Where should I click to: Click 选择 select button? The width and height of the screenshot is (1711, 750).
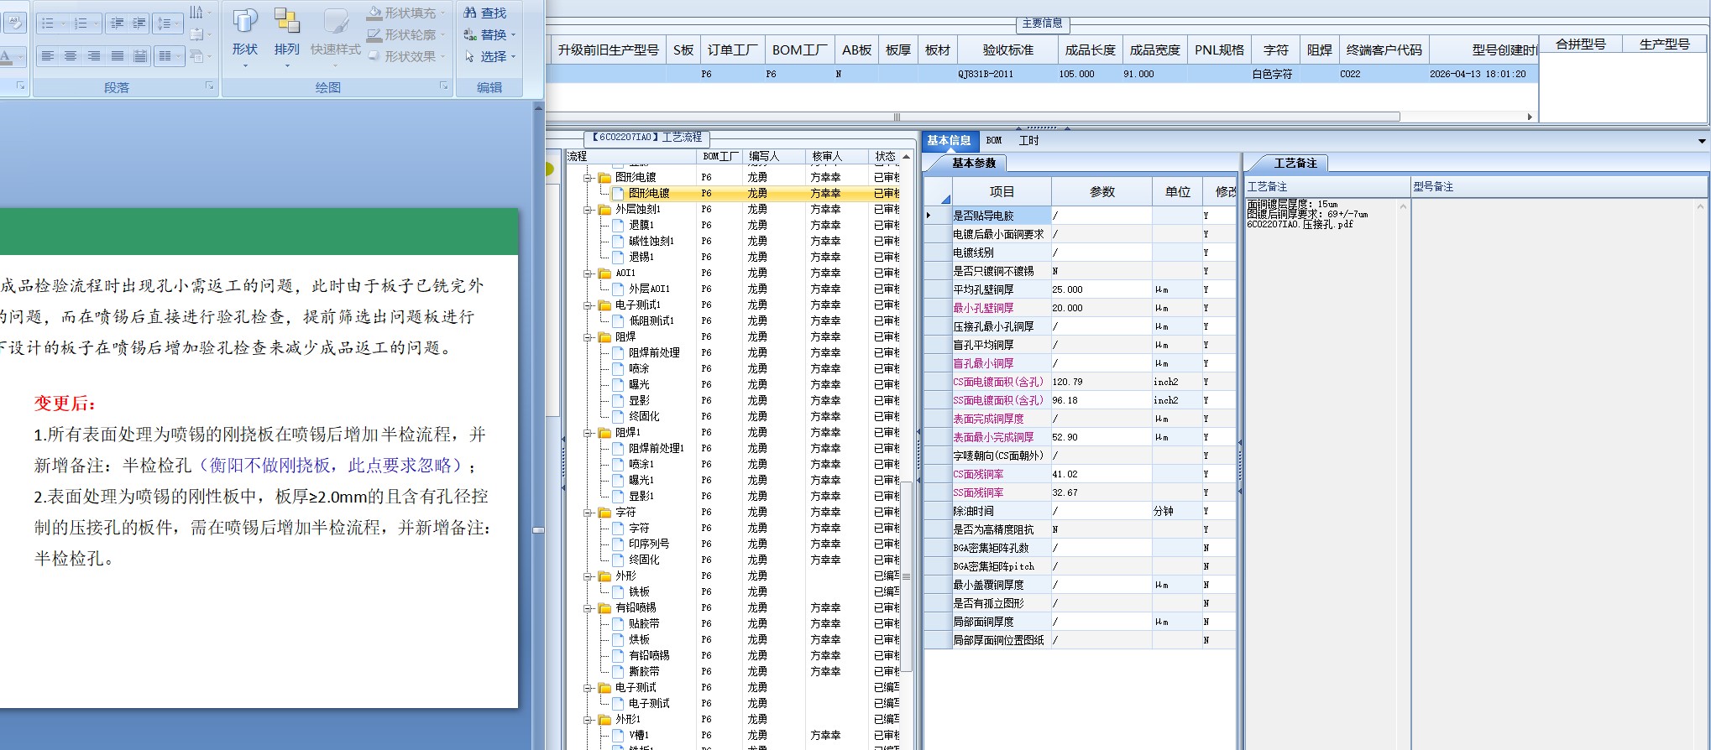point(489,56)
